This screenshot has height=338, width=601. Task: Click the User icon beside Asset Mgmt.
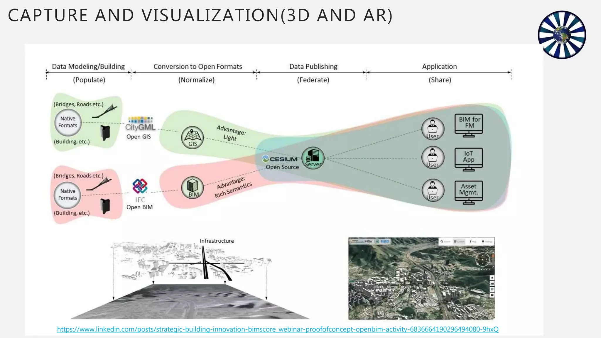433,190
